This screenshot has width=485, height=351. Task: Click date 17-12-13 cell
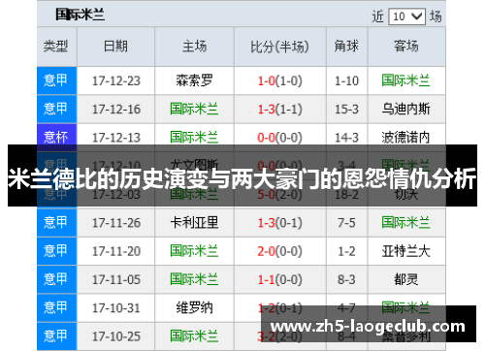116,138
